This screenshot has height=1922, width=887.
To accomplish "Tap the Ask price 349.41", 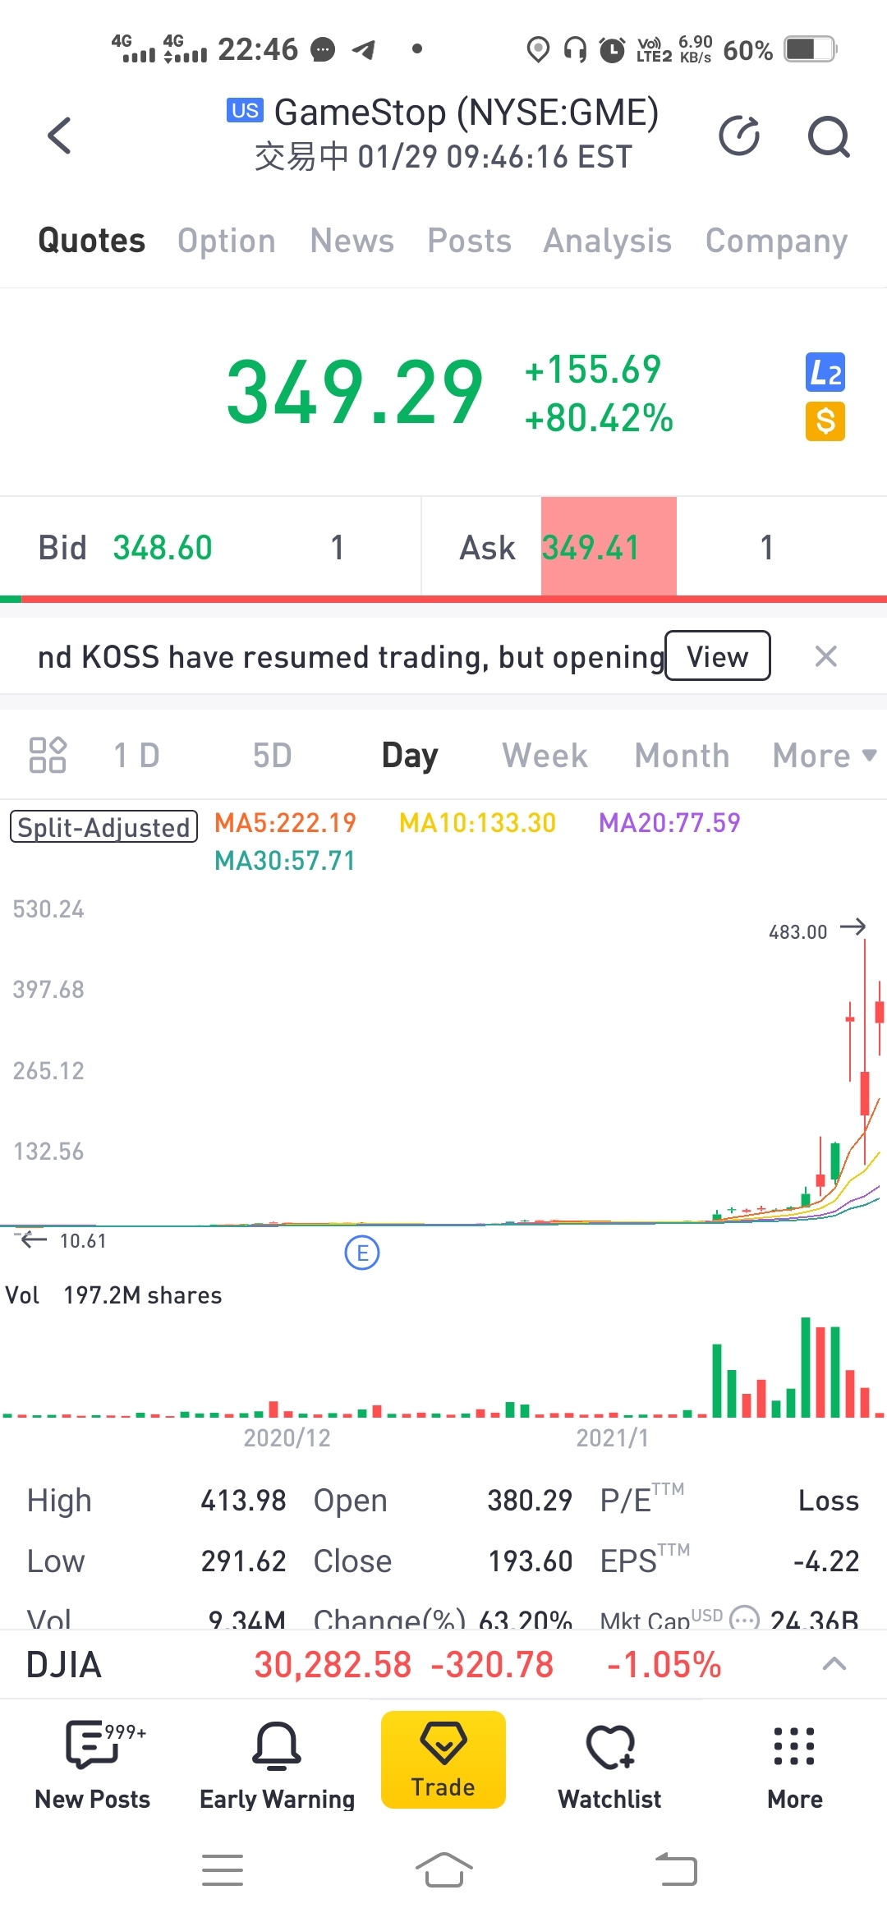I will coord(591,547).
